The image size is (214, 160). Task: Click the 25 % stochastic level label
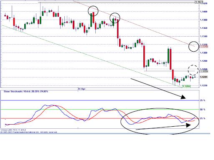(202, 118)
